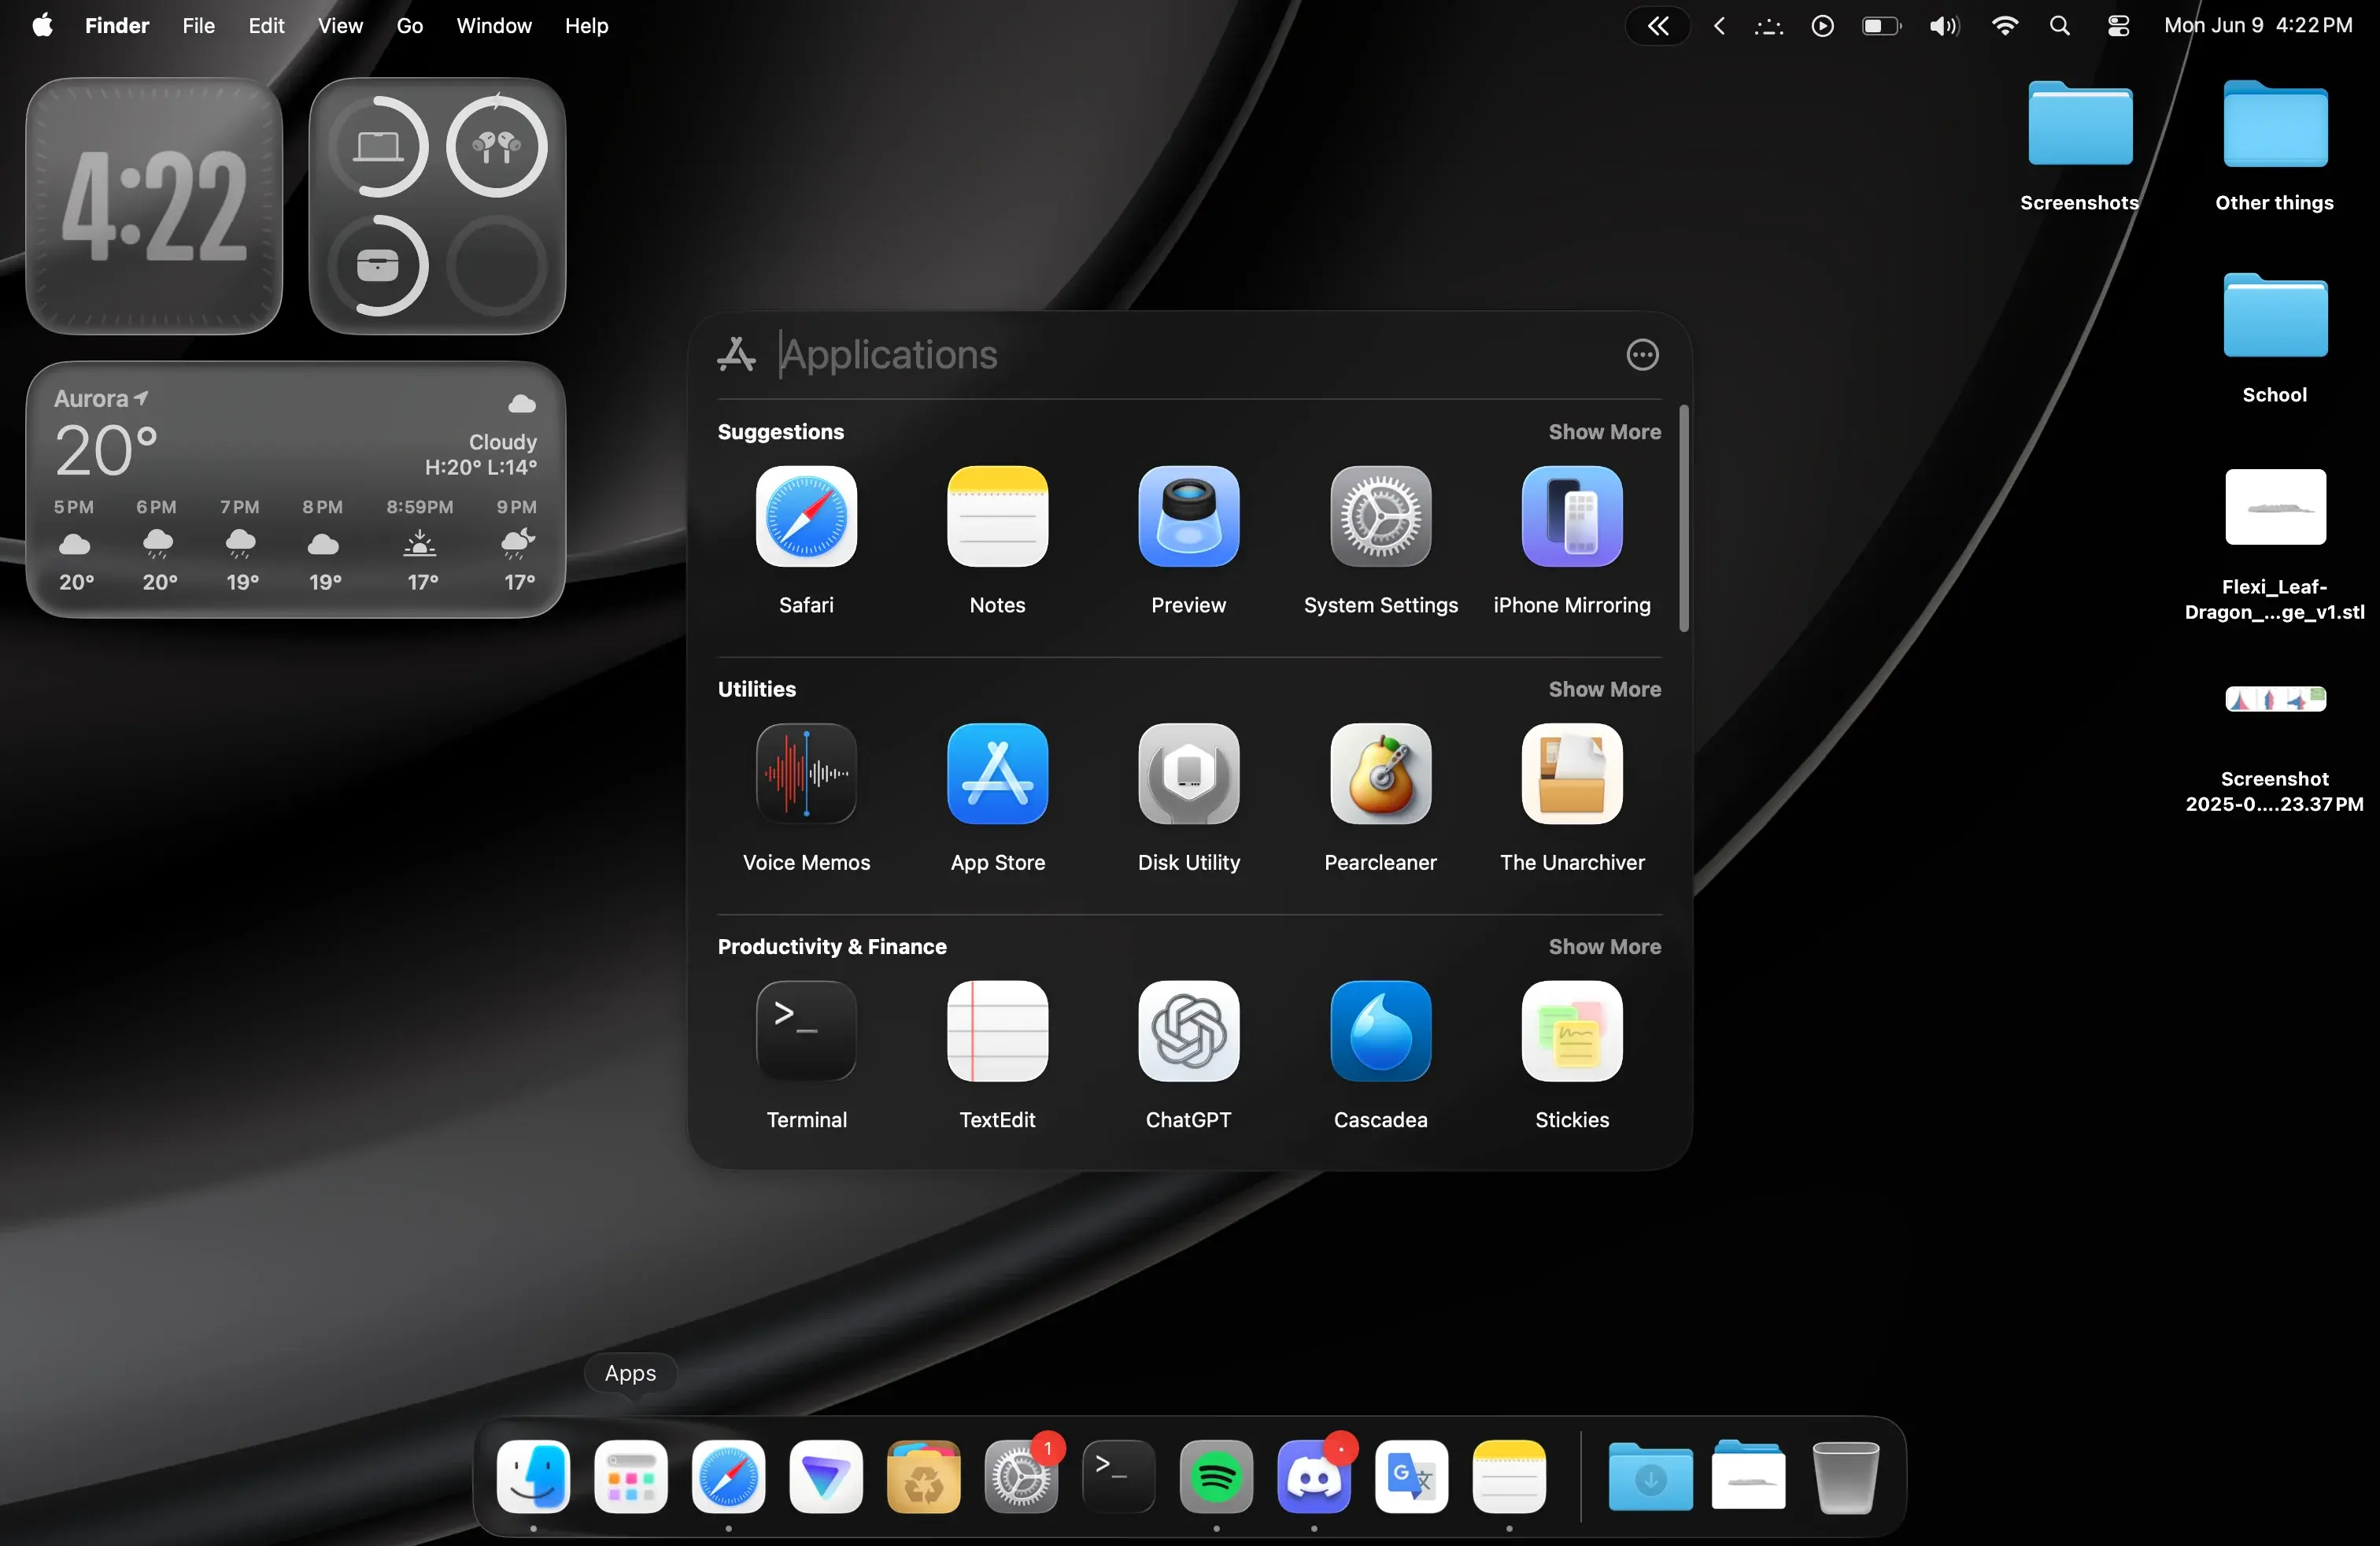
Task: Click the Now Playing icon in menu bar
Action: point(1822,26)
